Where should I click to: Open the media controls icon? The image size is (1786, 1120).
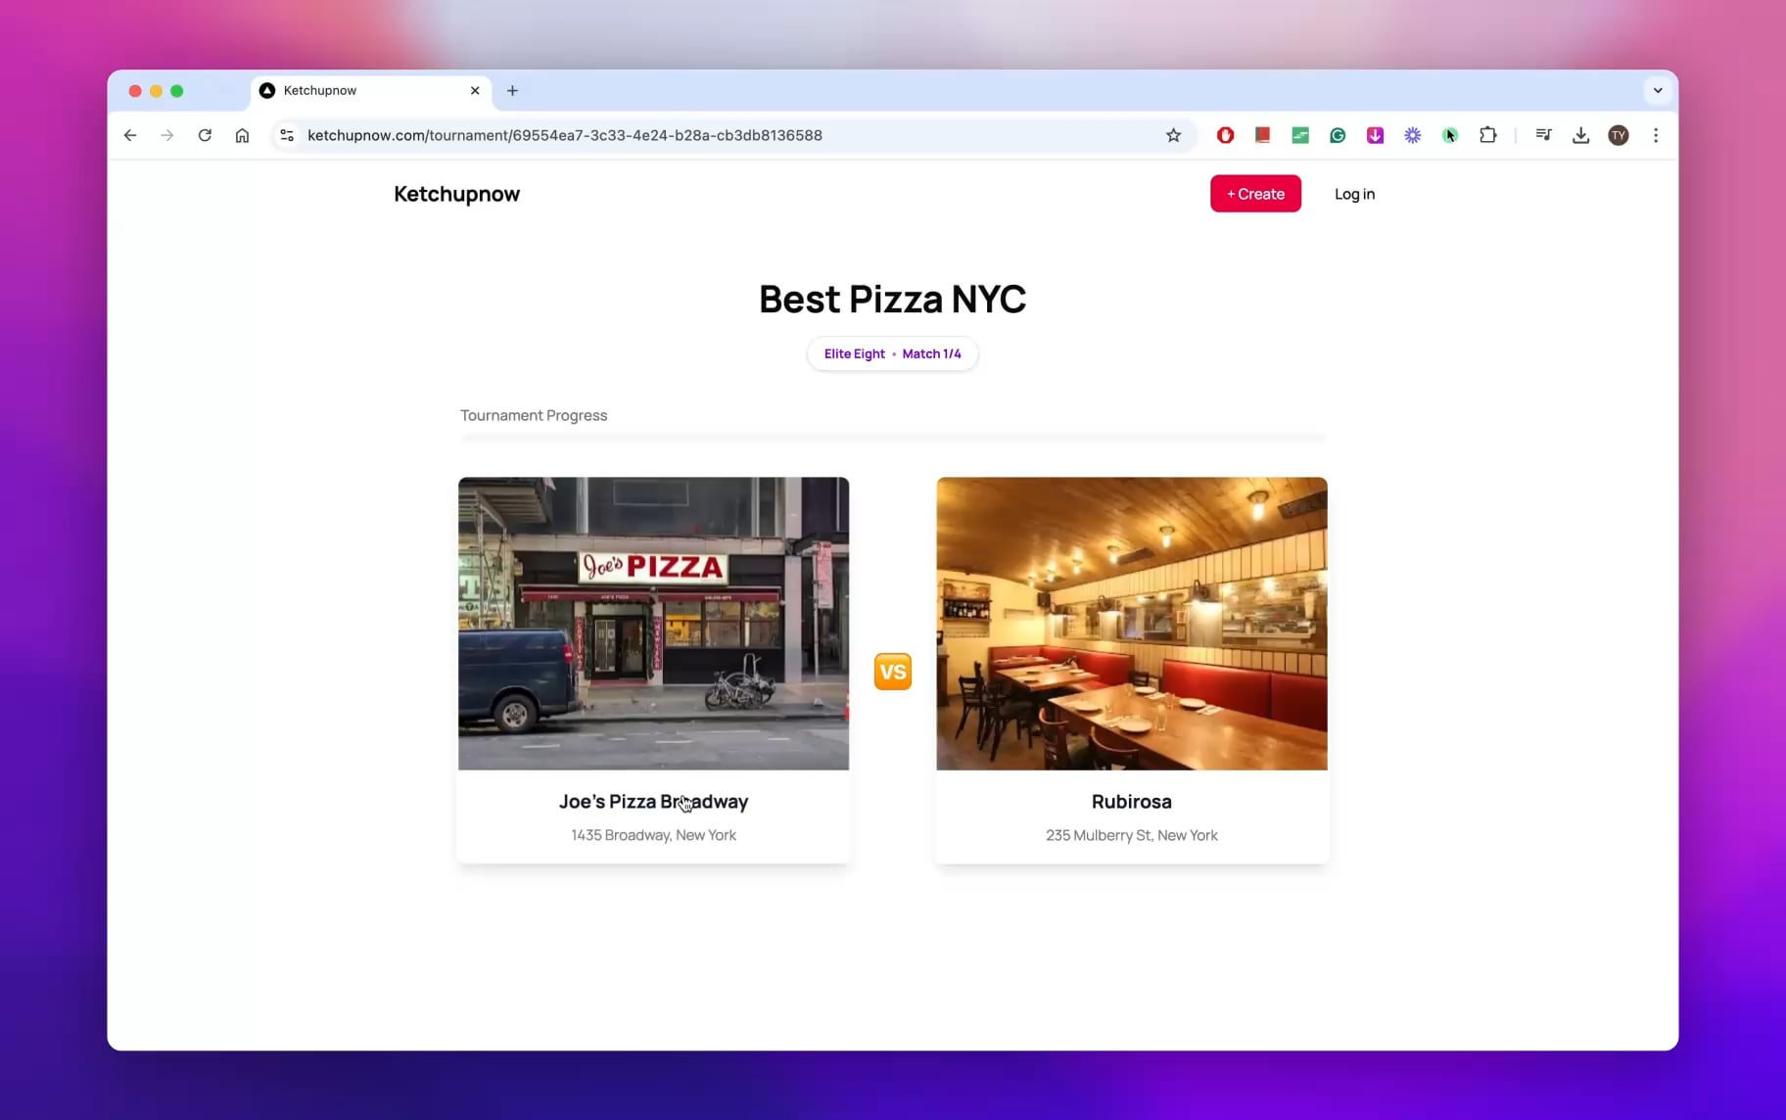point(1543,135)
